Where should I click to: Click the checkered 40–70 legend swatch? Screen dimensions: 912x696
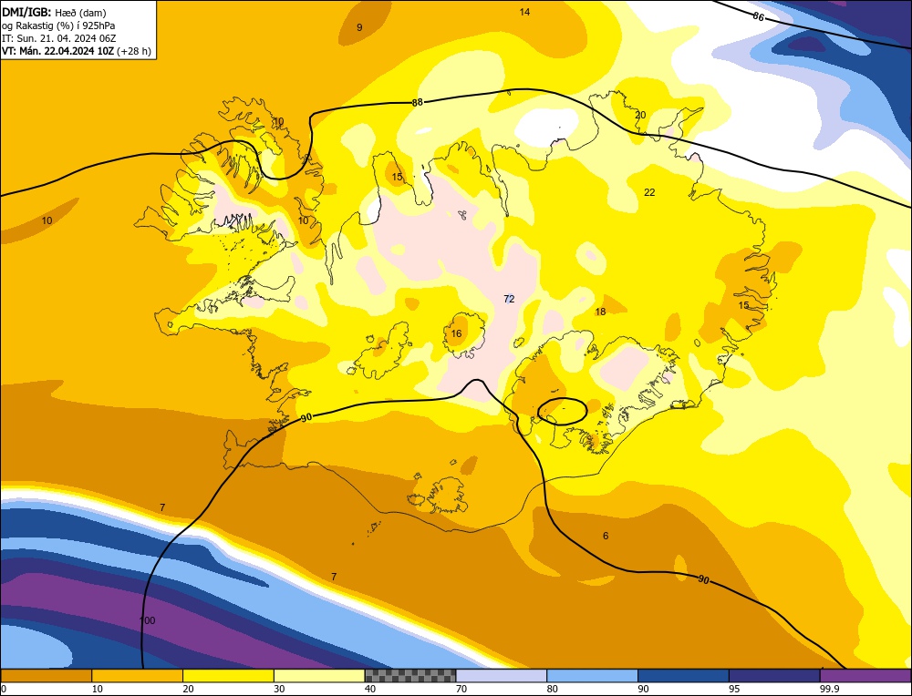pyautogui.click(x=410, y=676)
